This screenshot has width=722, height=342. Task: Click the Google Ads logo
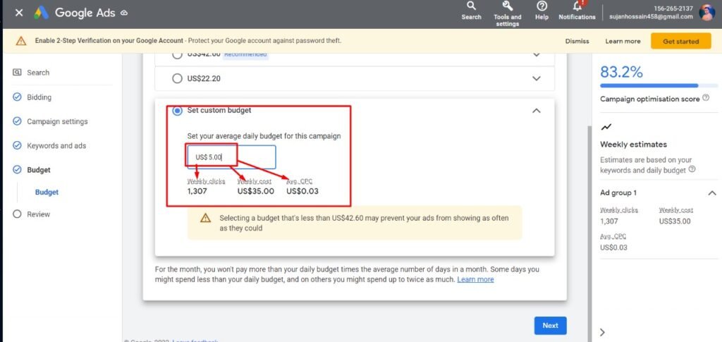pyautogui.click(x=42, y=13)
